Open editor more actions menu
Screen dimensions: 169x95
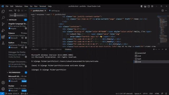[x=166, y=11]
